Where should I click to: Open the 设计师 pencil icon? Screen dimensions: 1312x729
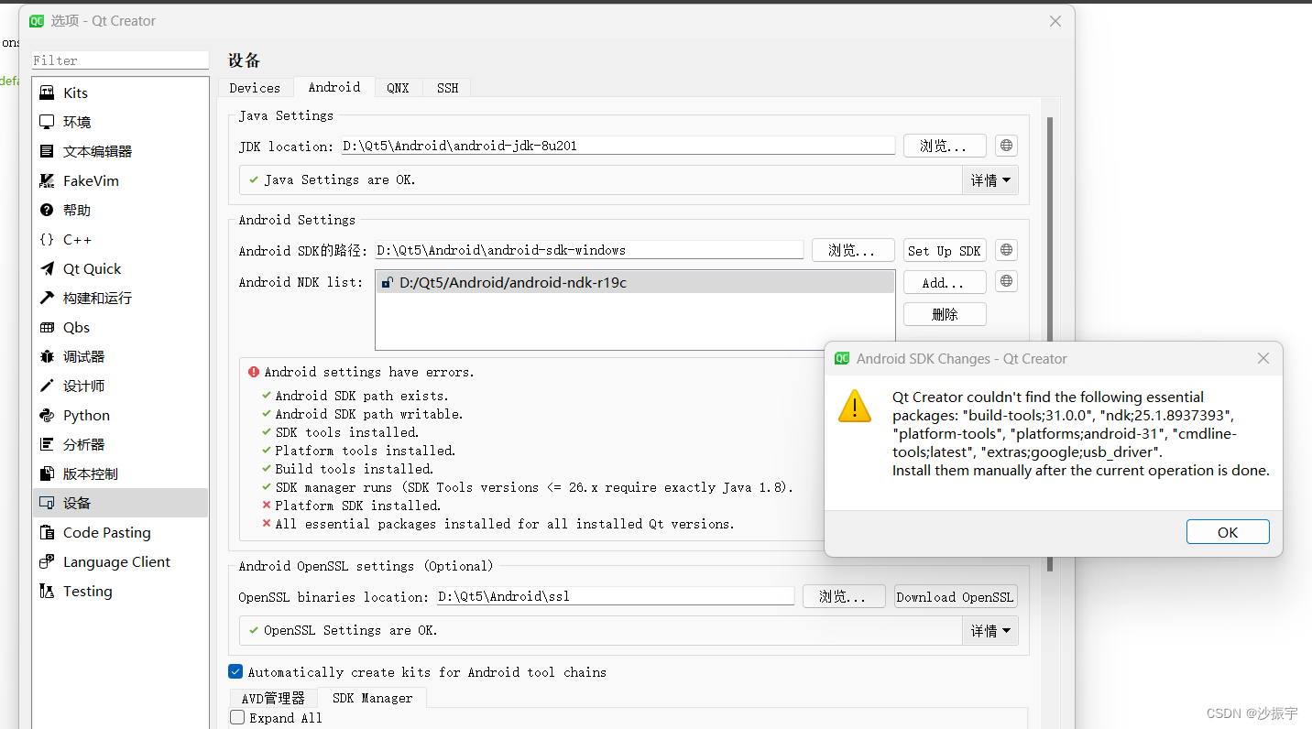(x=47, y=386)
